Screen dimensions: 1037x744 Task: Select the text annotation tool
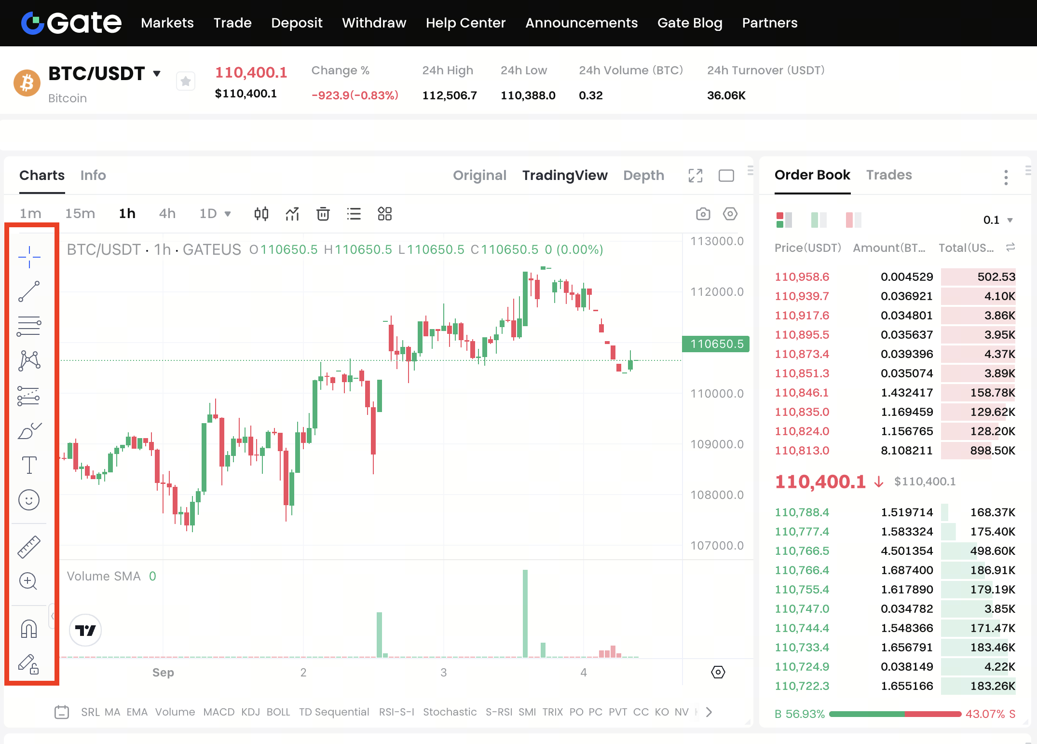29,465
